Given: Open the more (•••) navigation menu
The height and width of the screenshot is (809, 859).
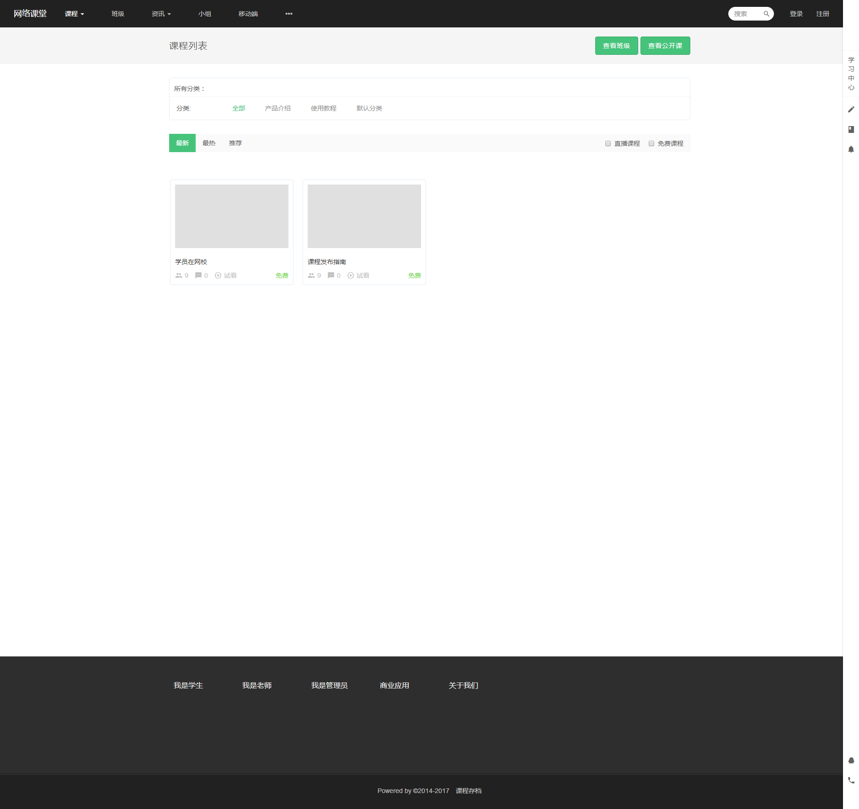Looking at the screenshot, I should click(x=289, y=14).
